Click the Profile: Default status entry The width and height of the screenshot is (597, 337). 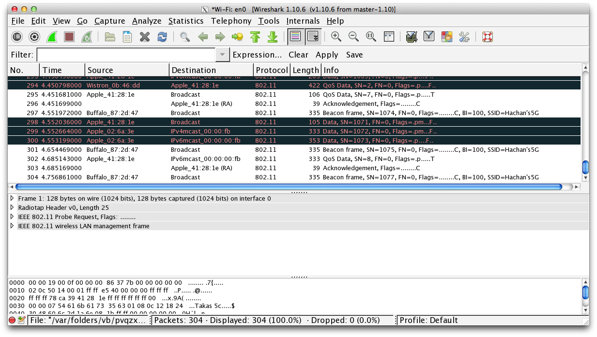[428, 320]
